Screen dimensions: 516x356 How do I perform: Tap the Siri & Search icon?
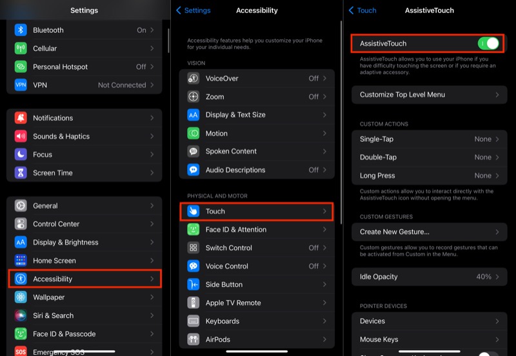[21, 316]
